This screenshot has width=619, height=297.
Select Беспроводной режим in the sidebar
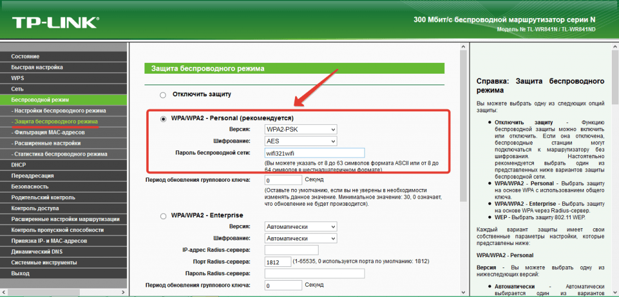tap(63, 100)
